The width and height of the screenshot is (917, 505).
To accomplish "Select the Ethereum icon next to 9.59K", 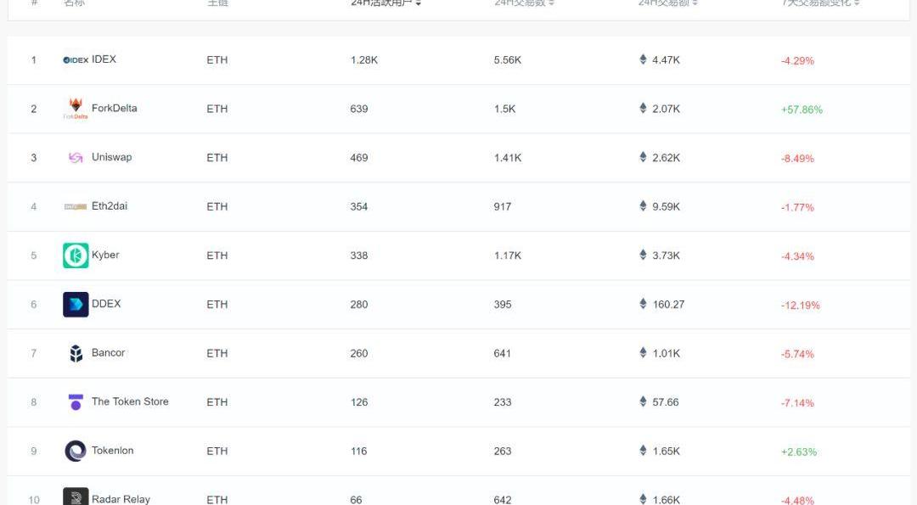I will pos(643,205).
